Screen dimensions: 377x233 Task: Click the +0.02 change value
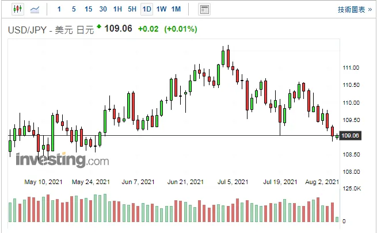(x=148, y=29)
